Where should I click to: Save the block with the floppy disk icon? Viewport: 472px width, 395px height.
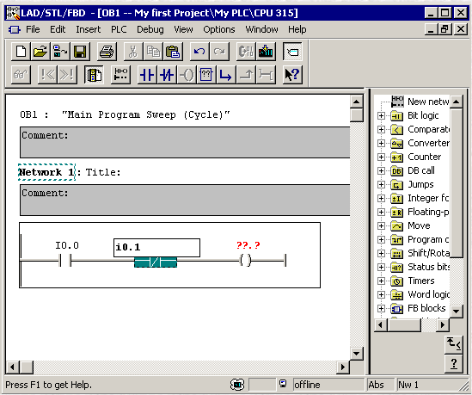[x=80, y=52]
